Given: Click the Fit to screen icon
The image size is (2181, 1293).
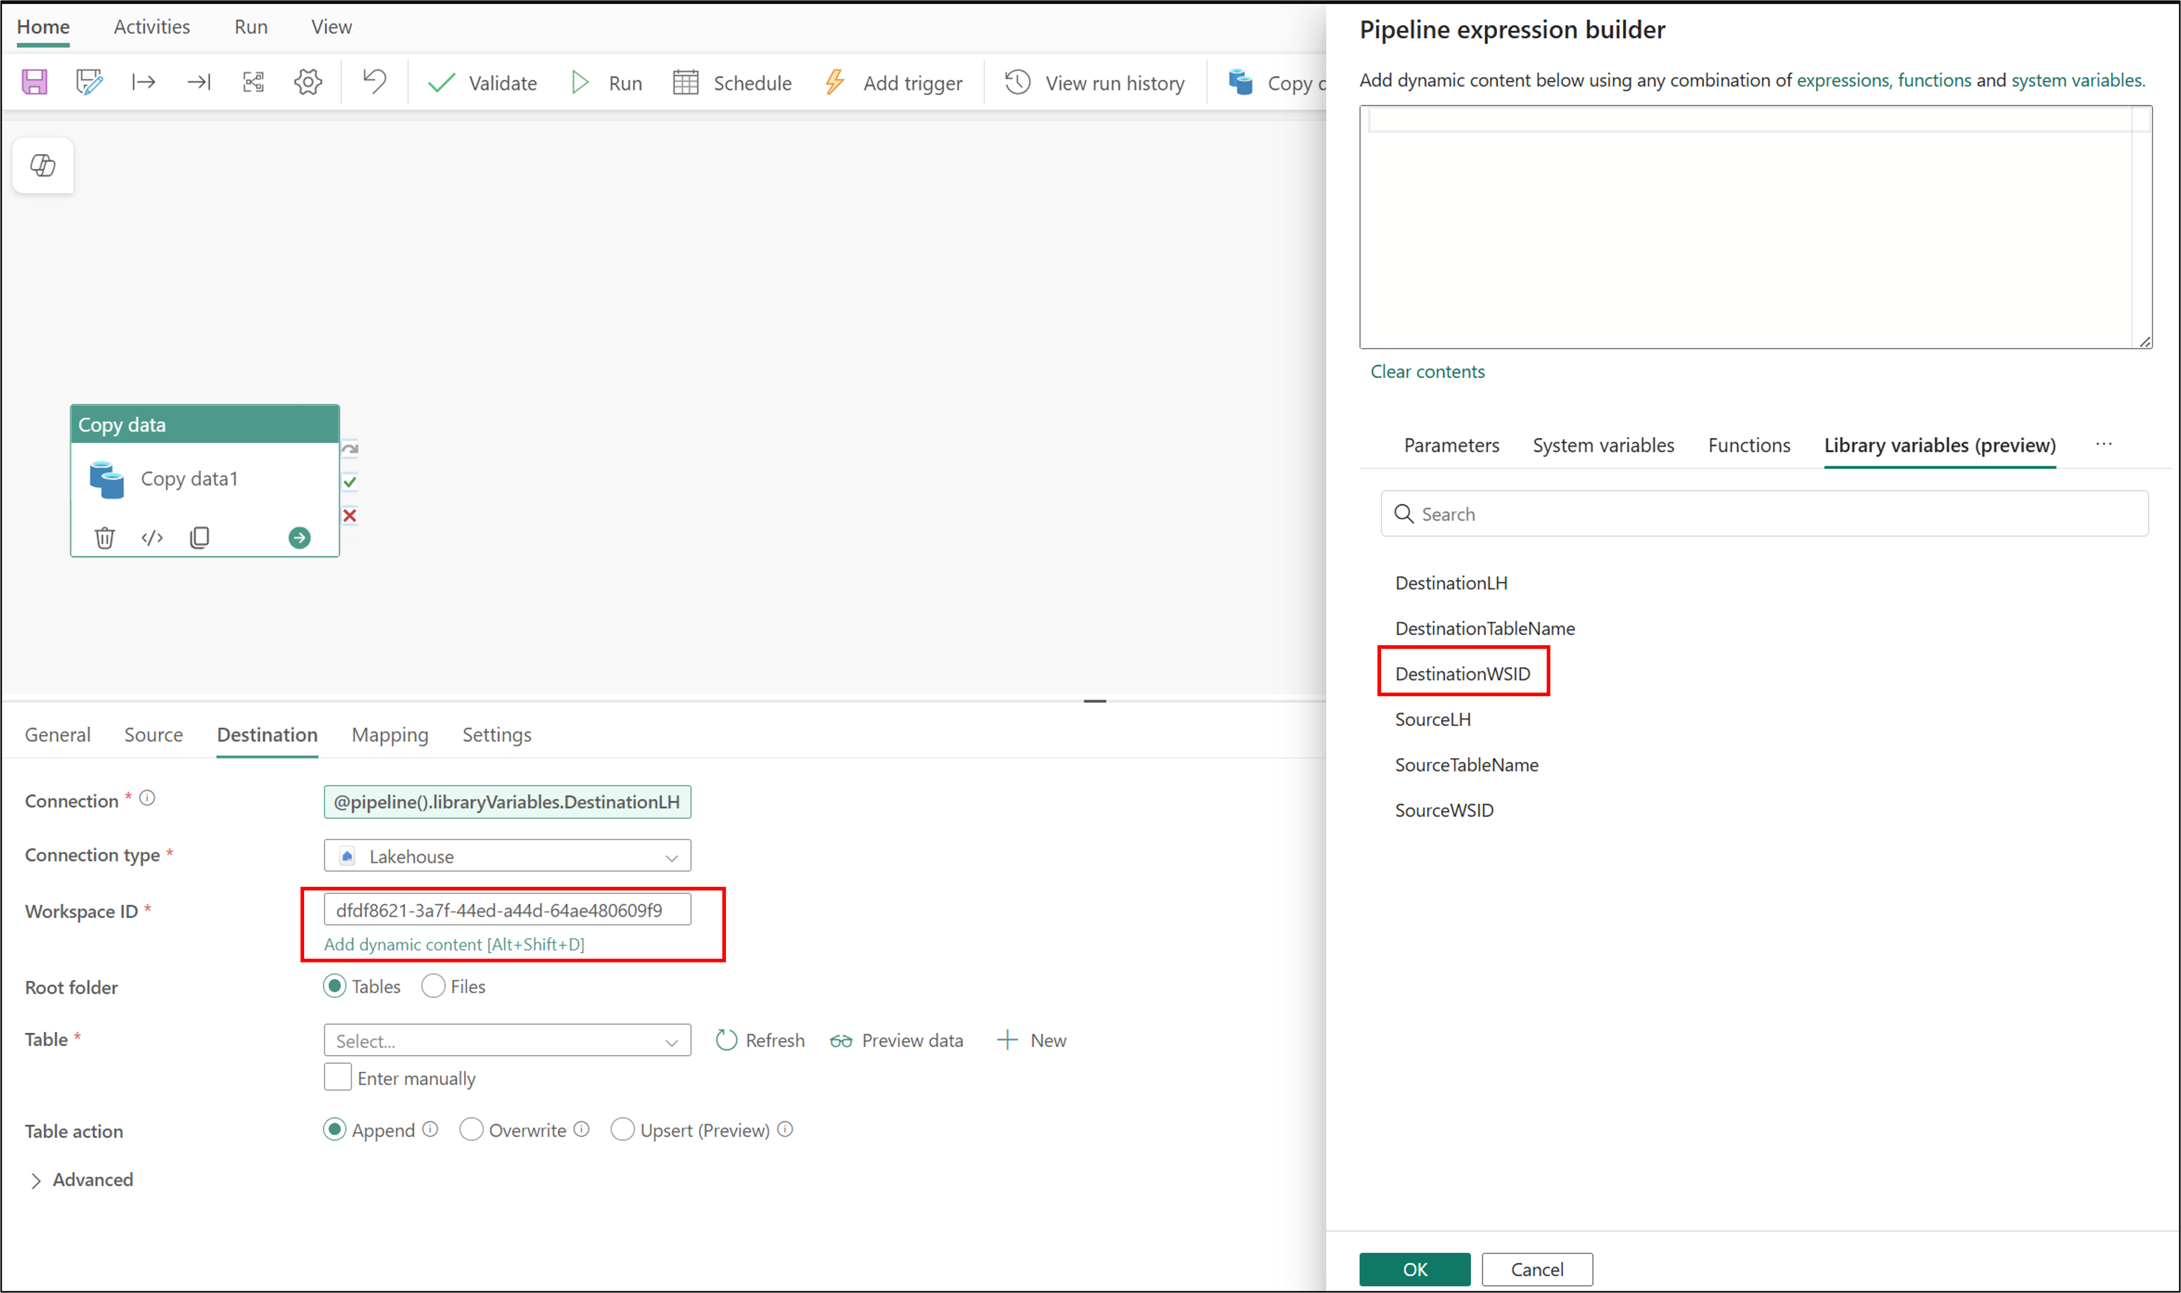Looking at the screenshot, I should point(253,83).
